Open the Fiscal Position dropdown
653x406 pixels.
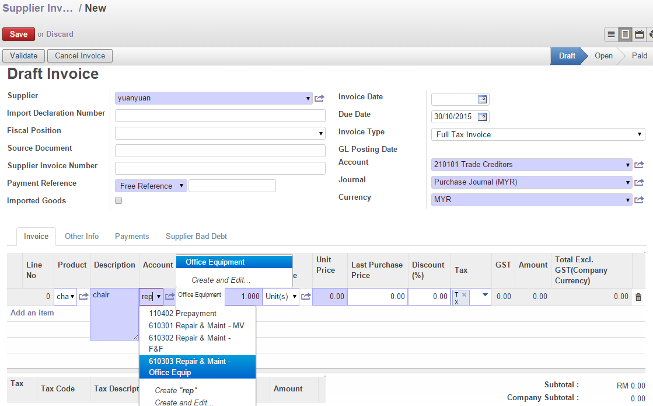[320, 133]
